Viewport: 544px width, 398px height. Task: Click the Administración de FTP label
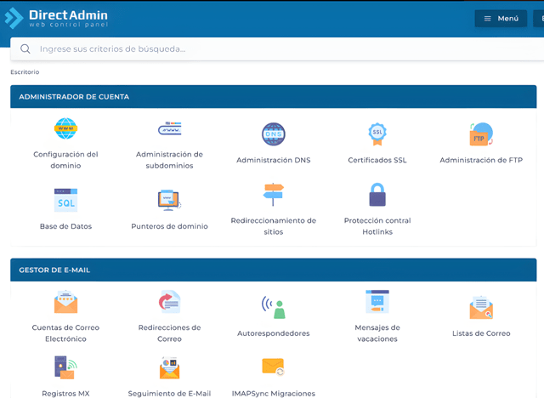pos(481,160)
